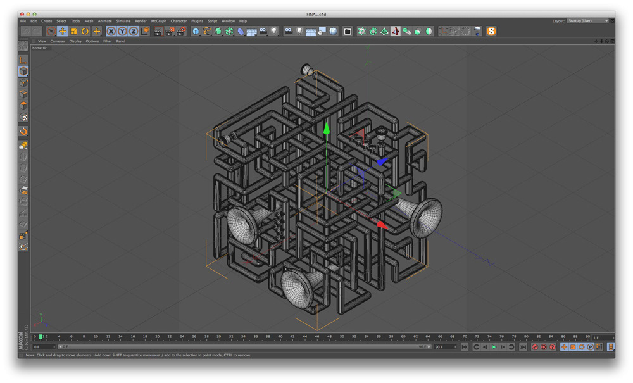The height and width of the screenshot is (383, 633).
Task: Go to end of animation
Action: 523,347
